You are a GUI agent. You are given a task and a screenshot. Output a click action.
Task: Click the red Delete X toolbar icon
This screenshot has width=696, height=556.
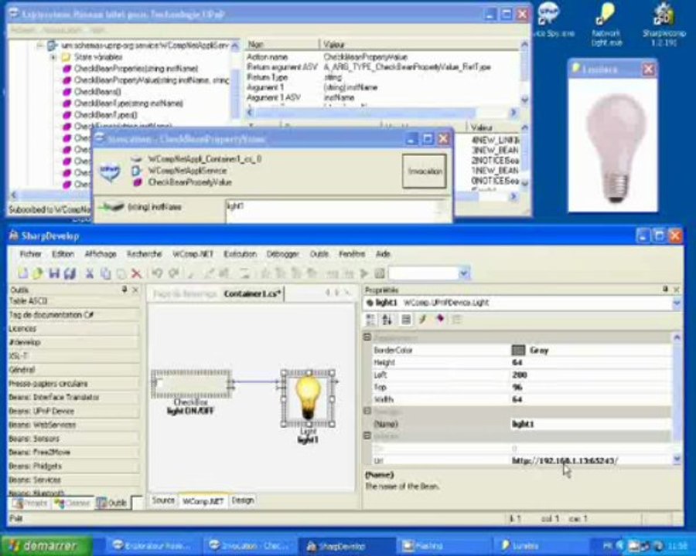[x=137, y=273]
